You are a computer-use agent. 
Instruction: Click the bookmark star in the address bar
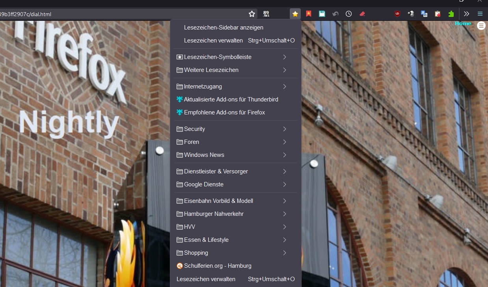tap(252, 14)
